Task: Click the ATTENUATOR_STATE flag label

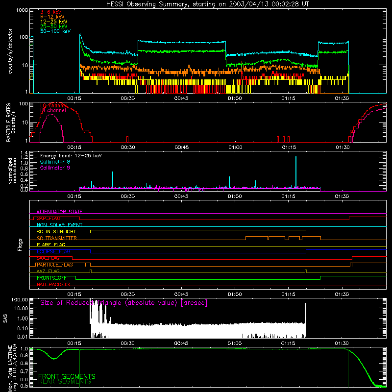Action: coord(59,212)
